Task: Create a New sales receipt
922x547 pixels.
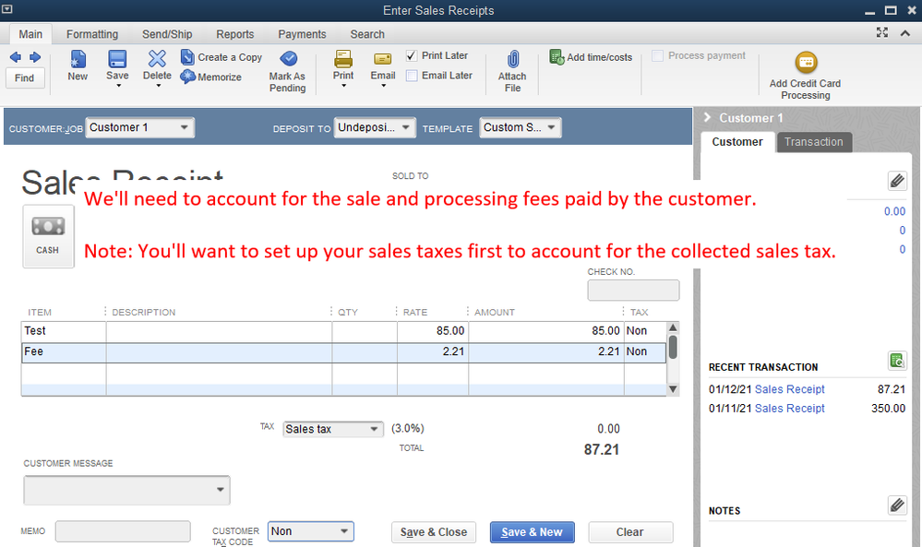Action: [78, 65]
